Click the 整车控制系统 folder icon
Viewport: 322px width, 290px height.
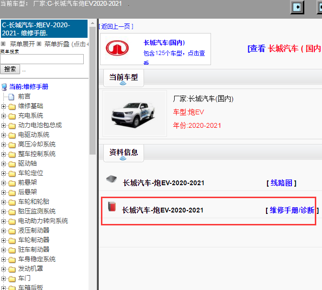[12, 154]
